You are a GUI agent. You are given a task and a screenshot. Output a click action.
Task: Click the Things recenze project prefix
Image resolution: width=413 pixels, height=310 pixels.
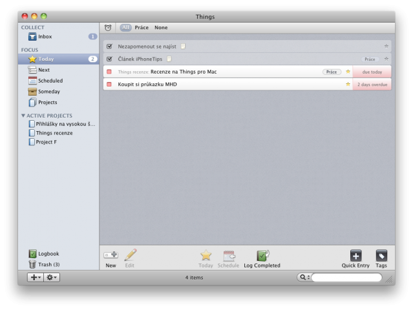(134, 72)
